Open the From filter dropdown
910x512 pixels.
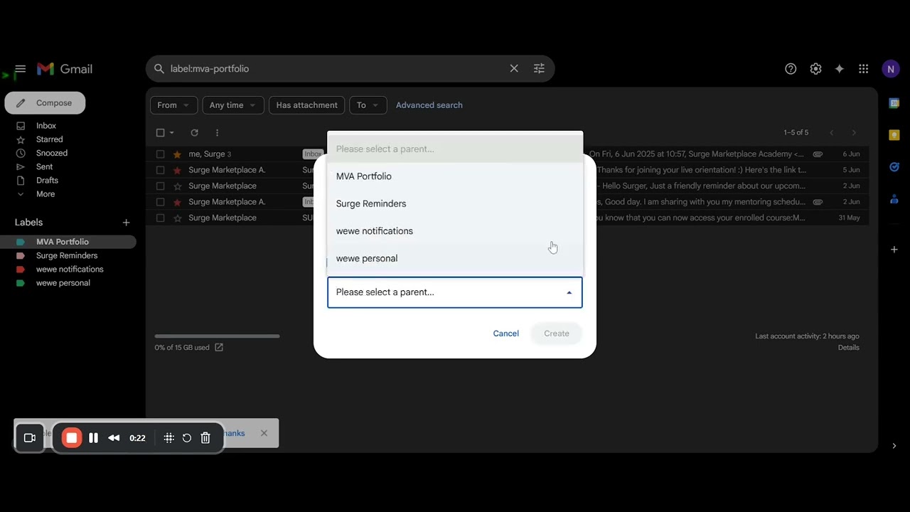click(174, 105)
